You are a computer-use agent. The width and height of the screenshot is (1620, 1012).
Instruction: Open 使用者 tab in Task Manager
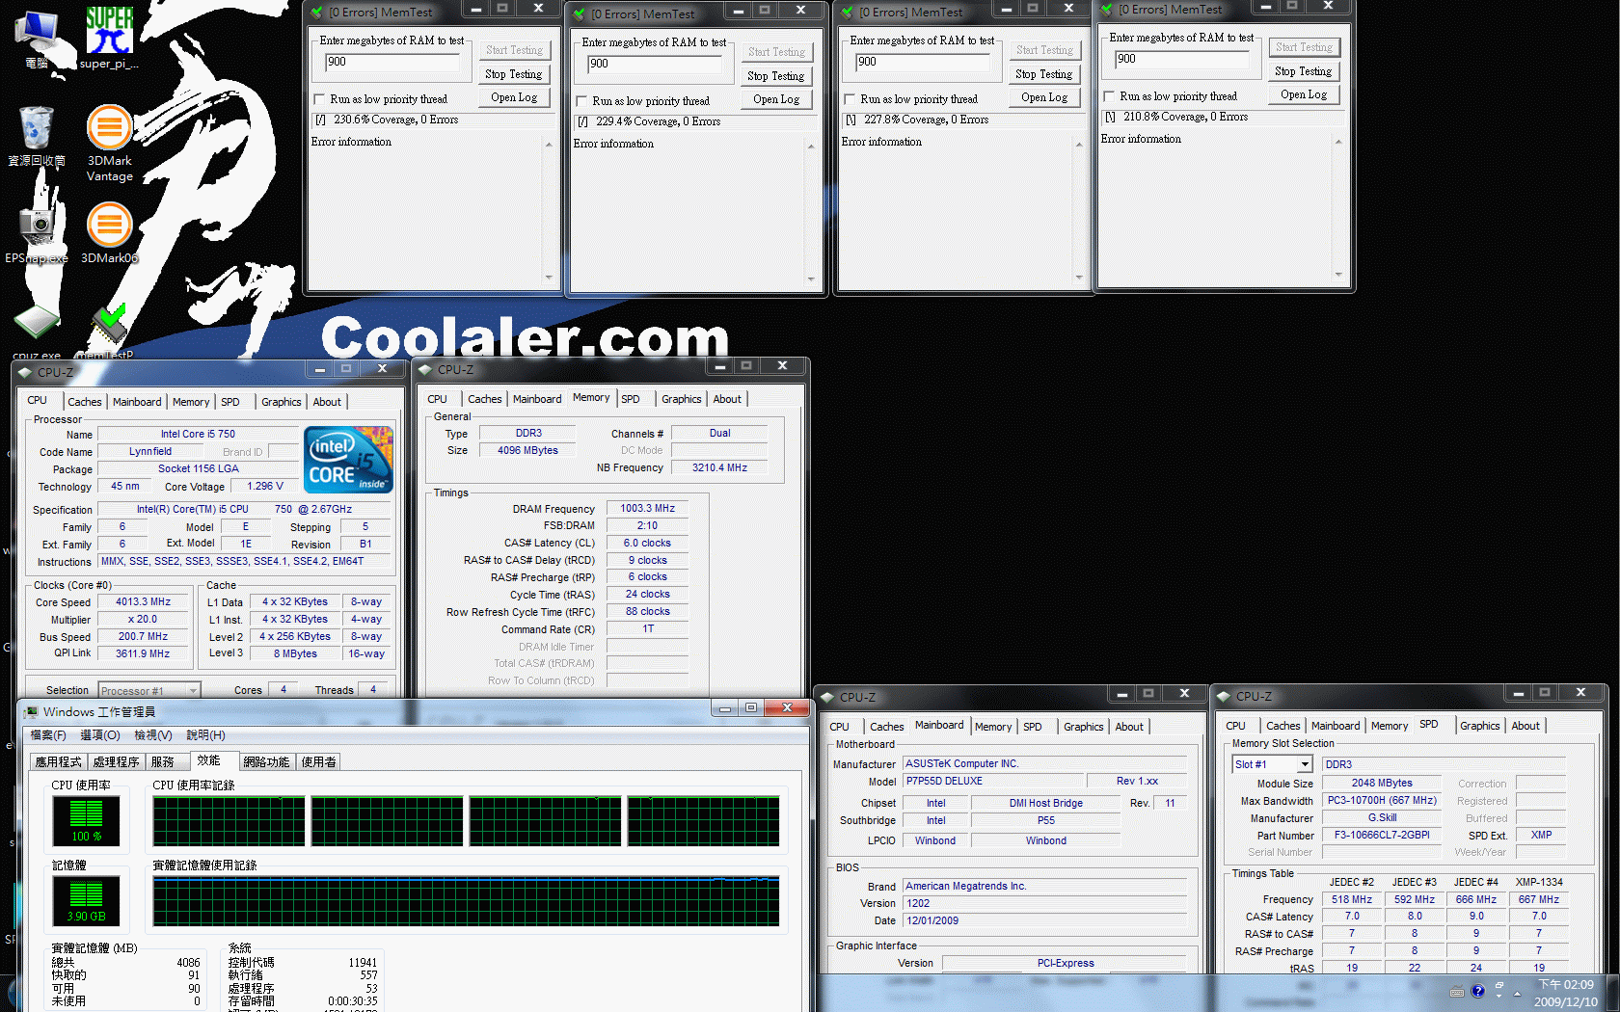[x=318, y=761]
